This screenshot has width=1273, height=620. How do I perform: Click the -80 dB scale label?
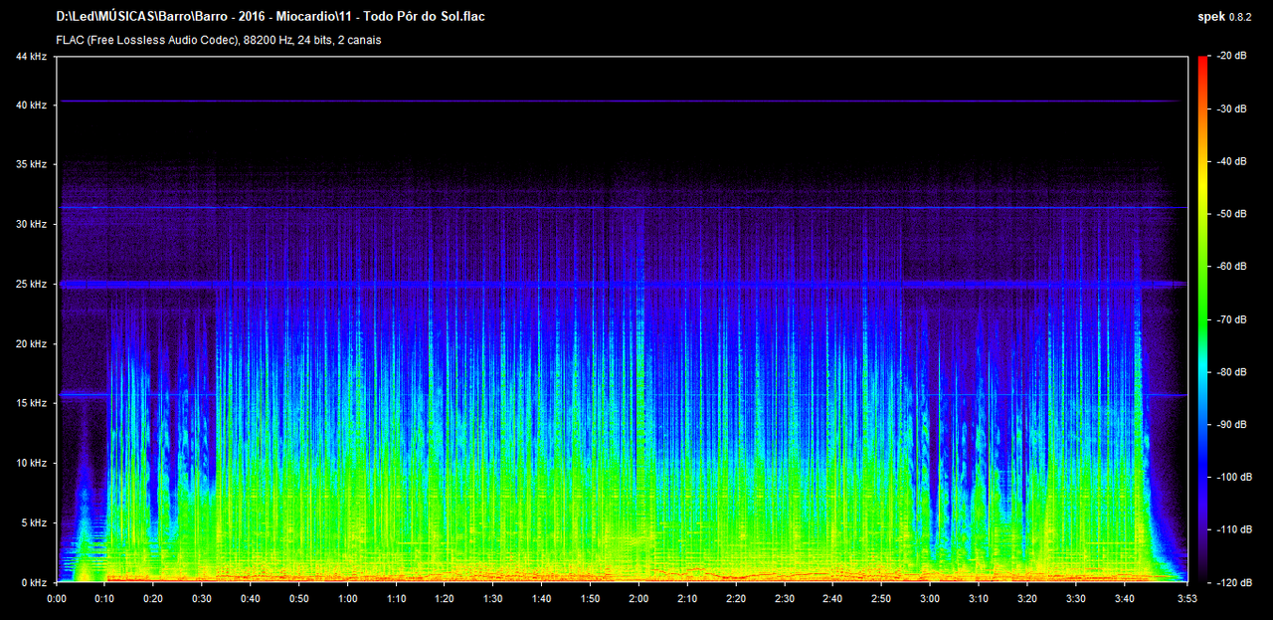tap(1233, 372)
